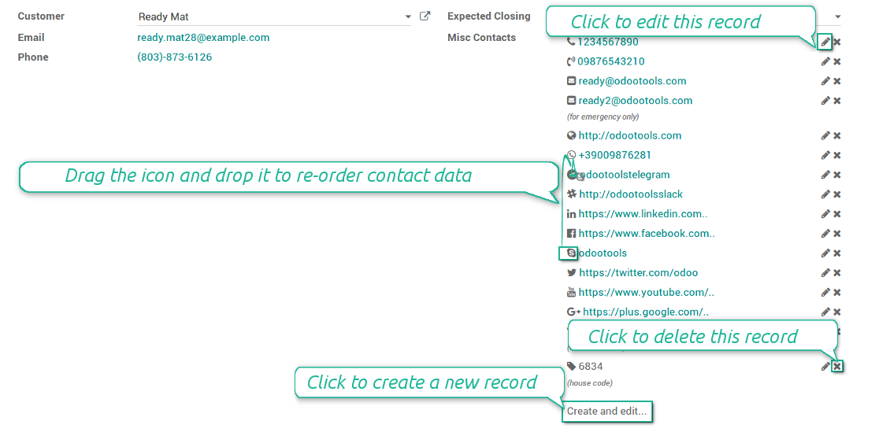Click the Skype icon beside odootools

(571, 253)
